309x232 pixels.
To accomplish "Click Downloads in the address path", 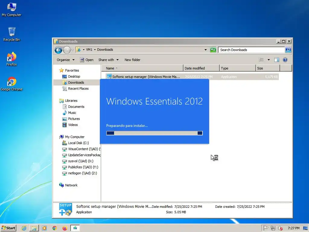I will point(105,50).
